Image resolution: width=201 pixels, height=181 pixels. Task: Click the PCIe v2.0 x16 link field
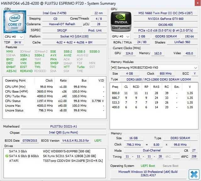coord(166,31)
